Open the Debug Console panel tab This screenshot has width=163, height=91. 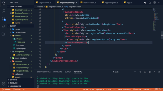tap(44, 72)
